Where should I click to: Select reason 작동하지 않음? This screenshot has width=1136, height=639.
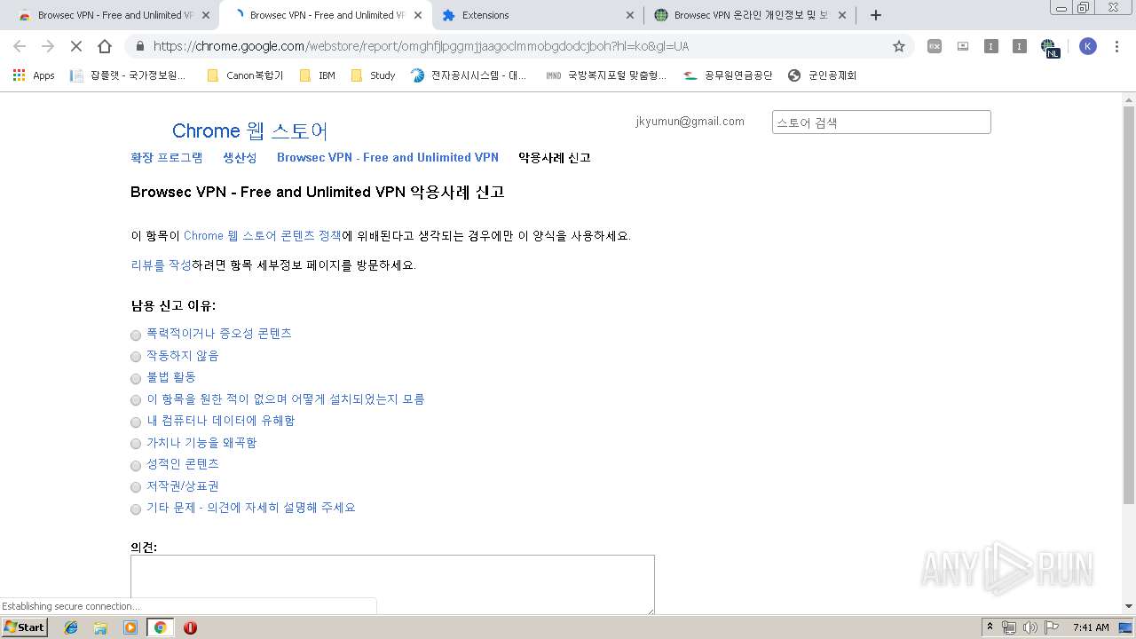pyautogui.click(x=136, y=357)
